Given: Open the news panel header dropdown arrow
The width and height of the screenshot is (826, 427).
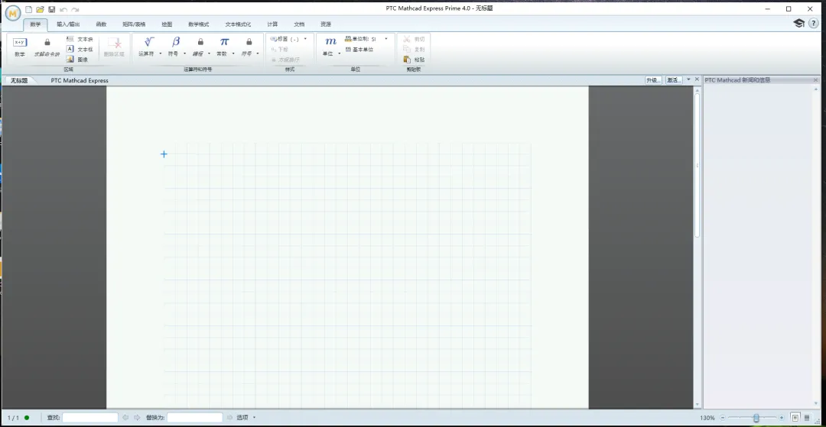Looking at the screenshot, I should pos(688,79).
